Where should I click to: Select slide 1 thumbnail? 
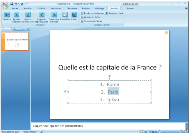coord(17,41)
